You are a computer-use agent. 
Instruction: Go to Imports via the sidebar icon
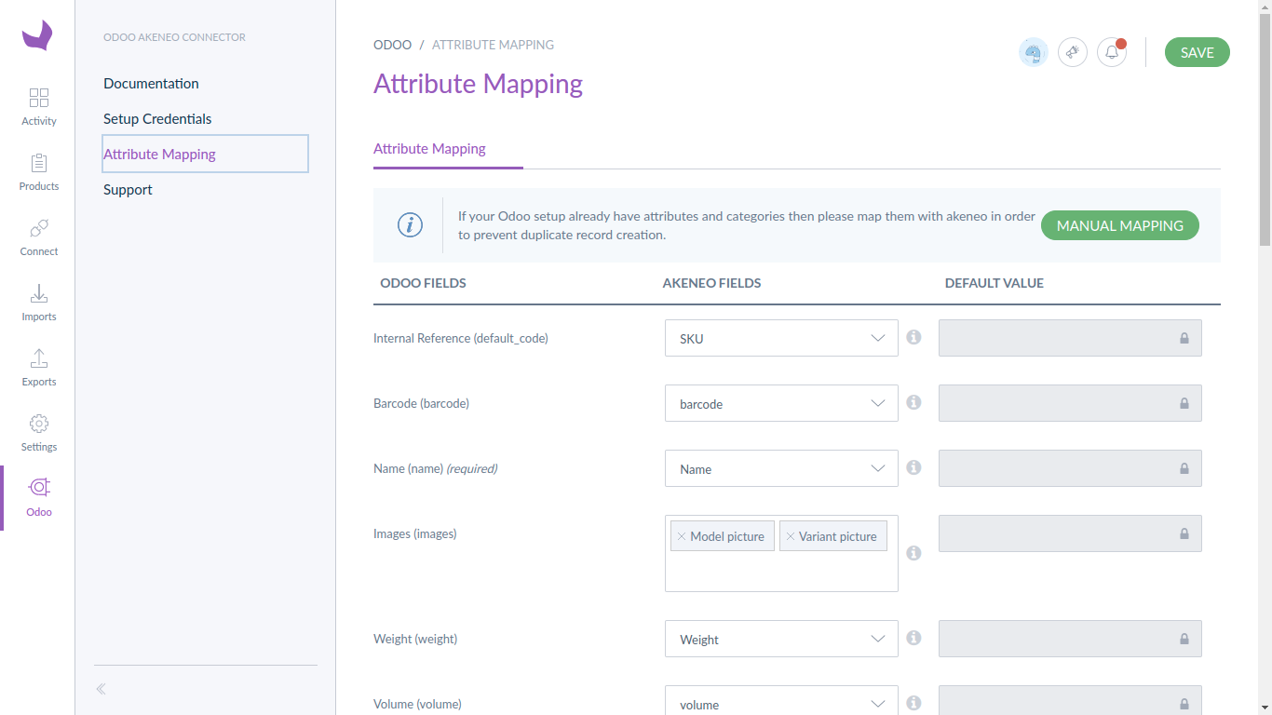click(38, 302)
